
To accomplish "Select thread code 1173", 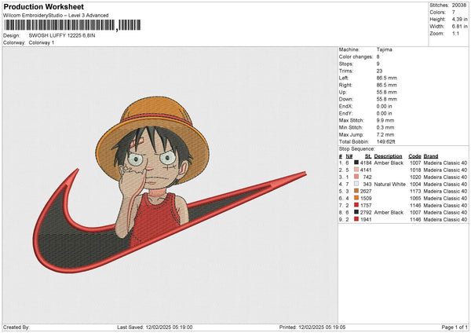I will point(416,191).
